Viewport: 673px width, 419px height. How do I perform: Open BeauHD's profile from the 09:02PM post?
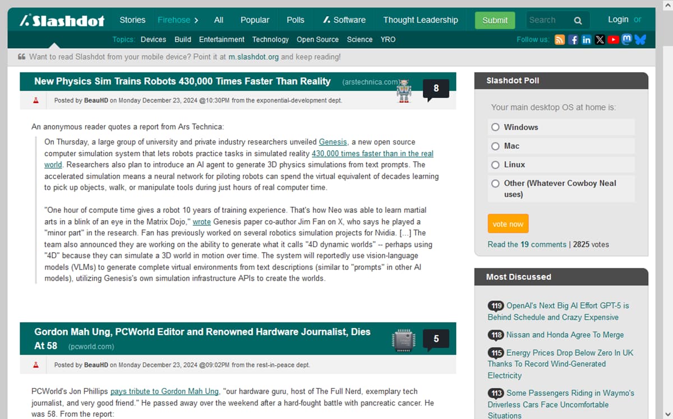coord(96,365)
